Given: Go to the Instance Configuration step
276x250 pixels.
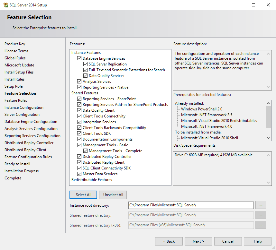Looking at the screenshot, I should click(x=24, y=108).
